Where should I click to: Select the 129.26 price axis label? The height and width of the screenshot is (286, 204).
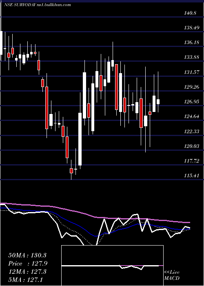point(192,87)
